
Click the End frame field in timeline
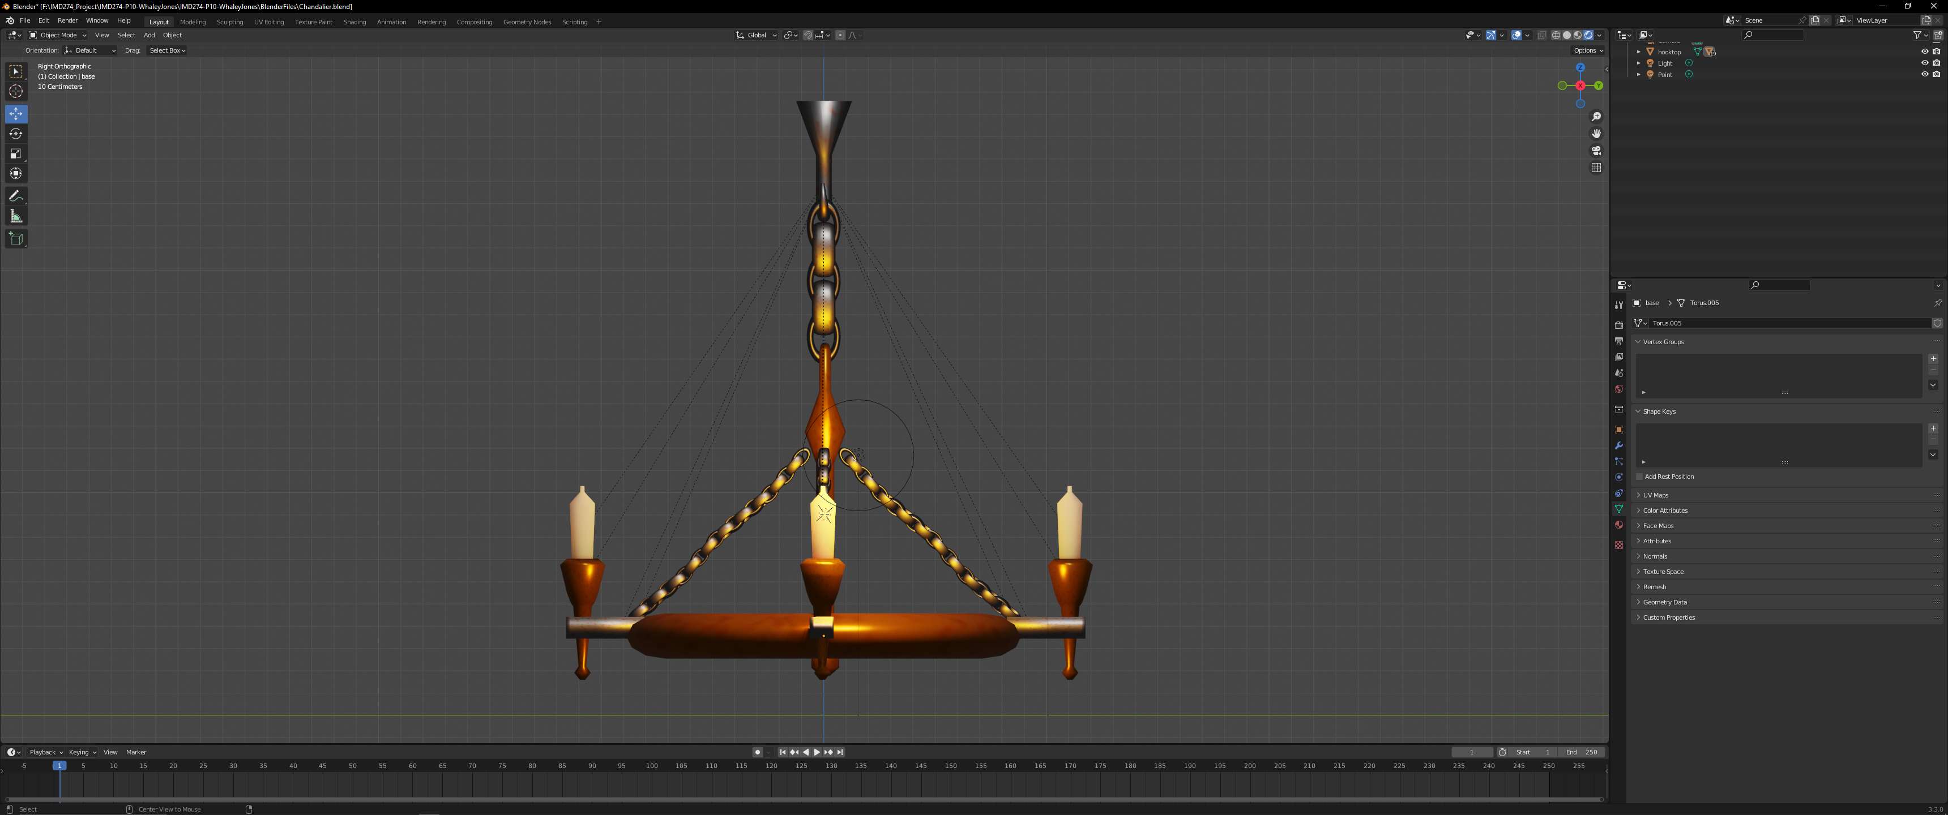point(1582,752)
